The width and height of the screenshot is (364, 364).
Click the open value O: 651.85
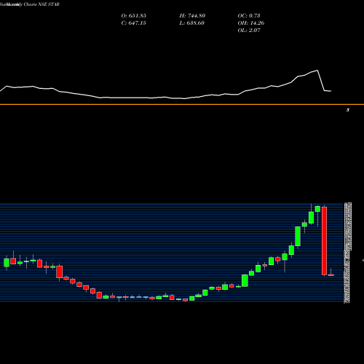(133, 16)
